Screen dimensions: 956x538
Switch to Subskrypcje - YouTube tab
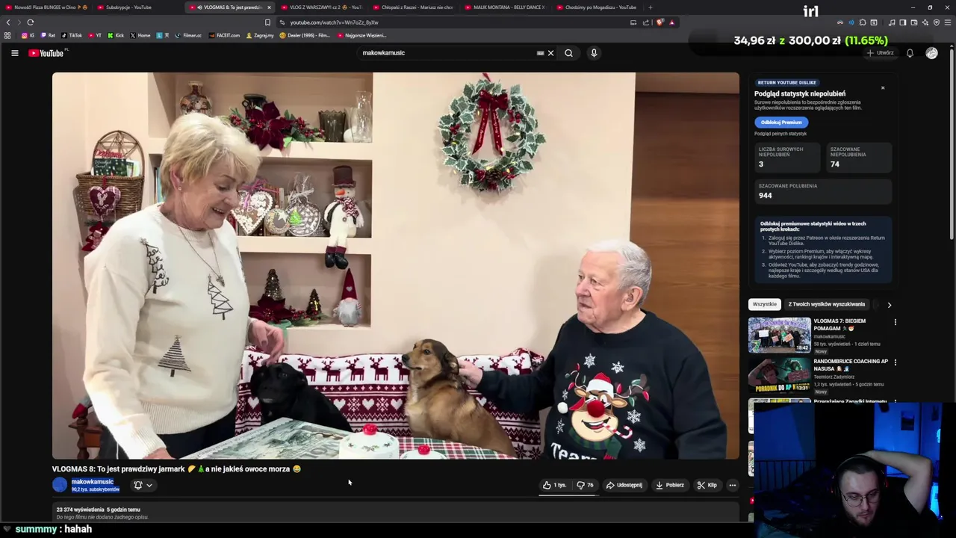[x=138, y=7]
